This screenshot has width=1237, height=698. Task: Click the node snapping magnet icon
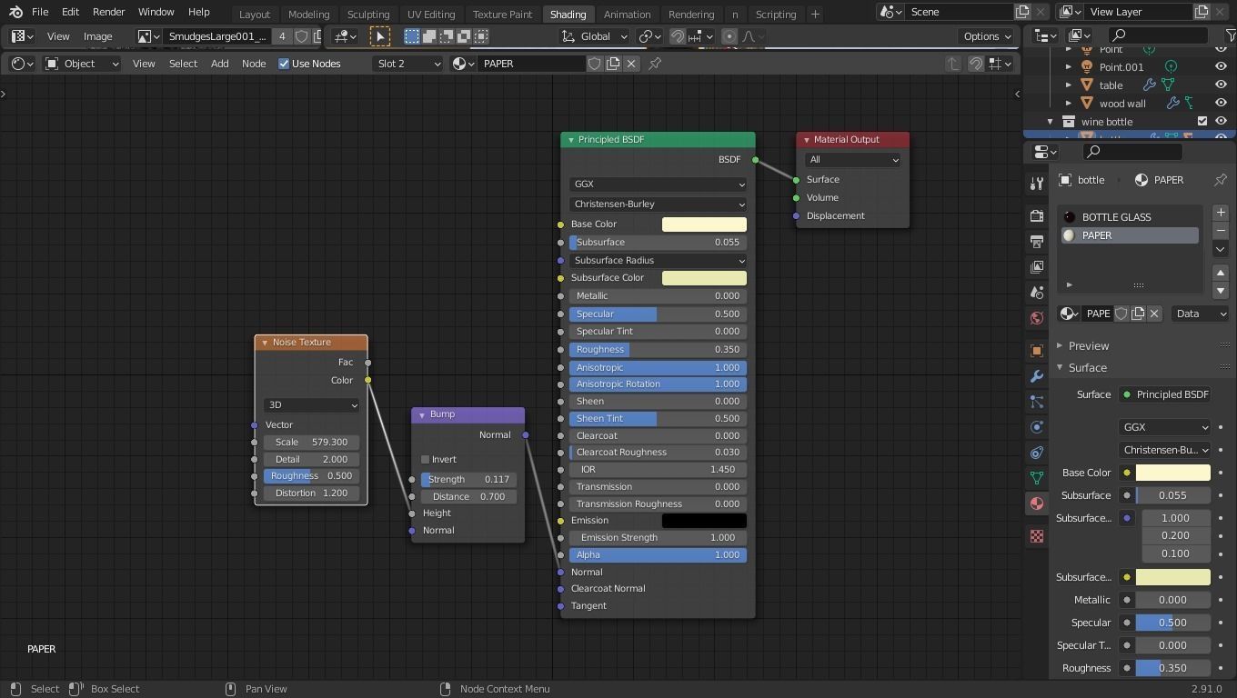(976, 64)
